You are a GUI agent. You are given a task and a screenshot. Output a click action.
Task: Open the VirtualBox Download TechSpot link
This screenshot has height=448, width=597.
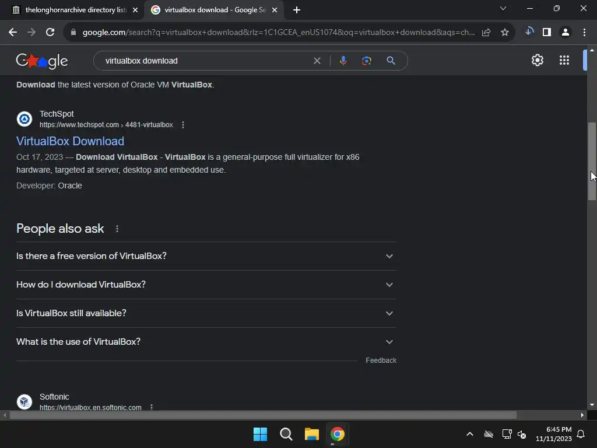pos(70,141)
